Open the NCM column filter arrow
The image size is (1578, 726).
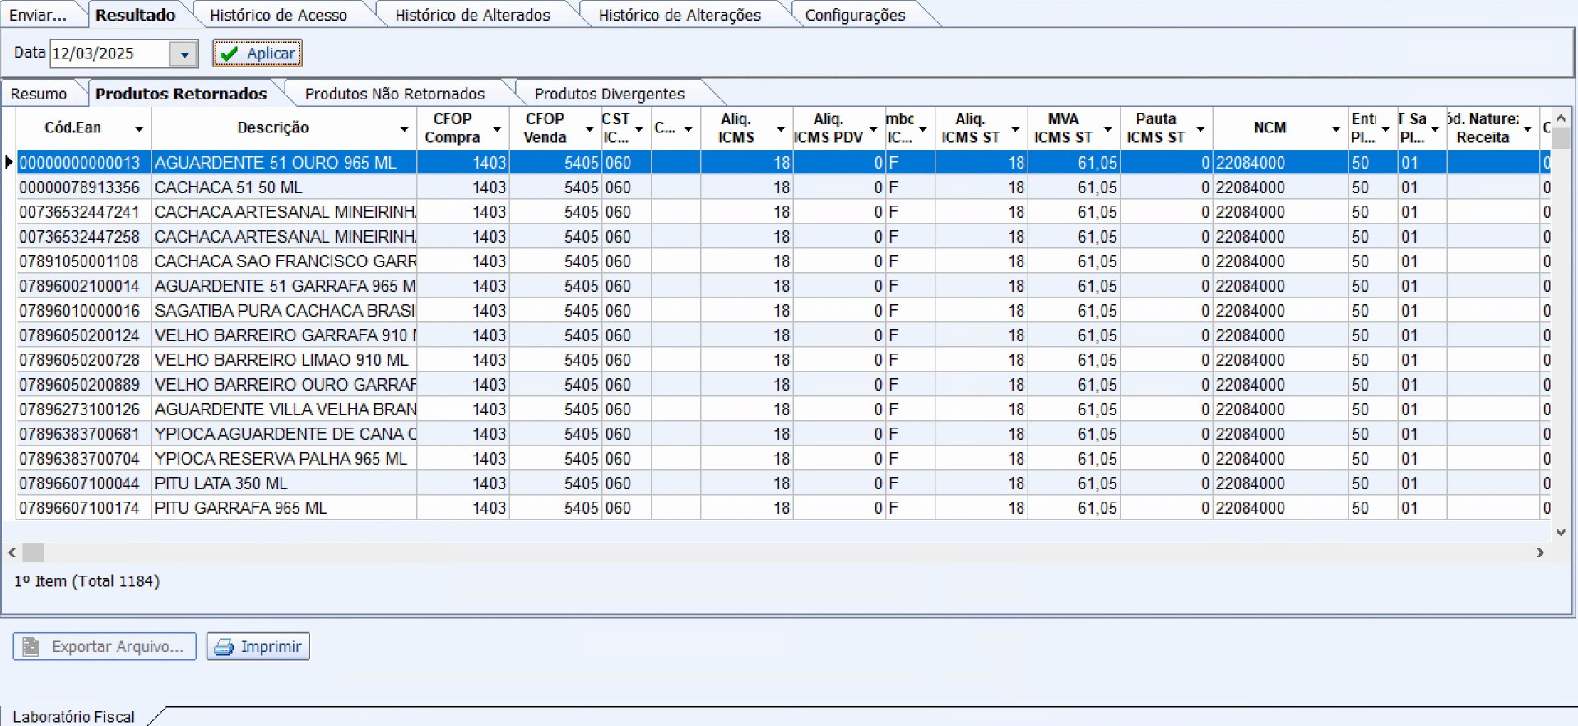pos(1335,129)
